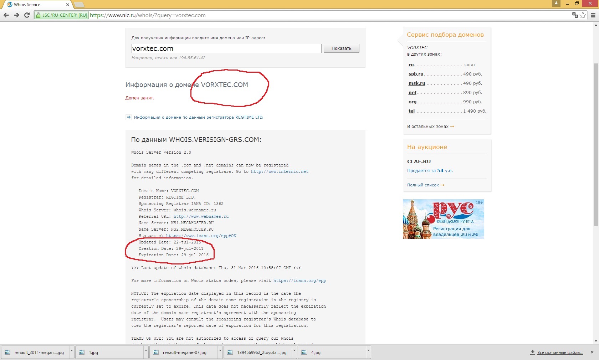Click the Expiration Date: 29-jul-2016 line

[174, 255]
